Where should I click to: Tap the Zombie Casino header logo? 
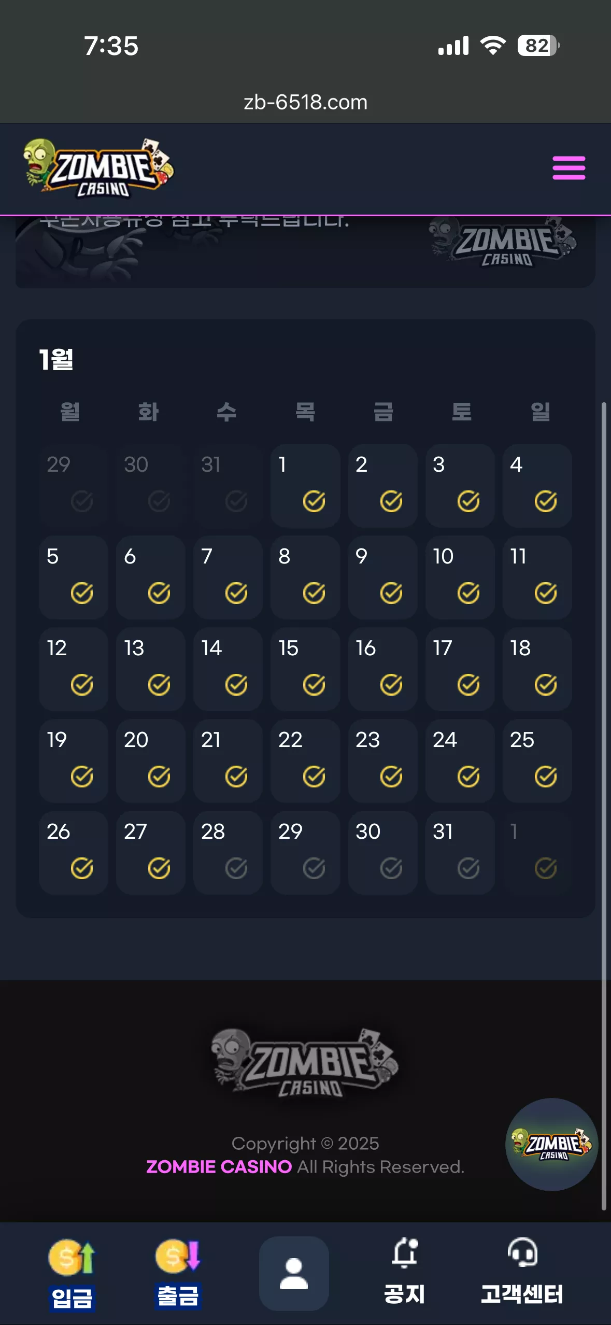point(98,168)
